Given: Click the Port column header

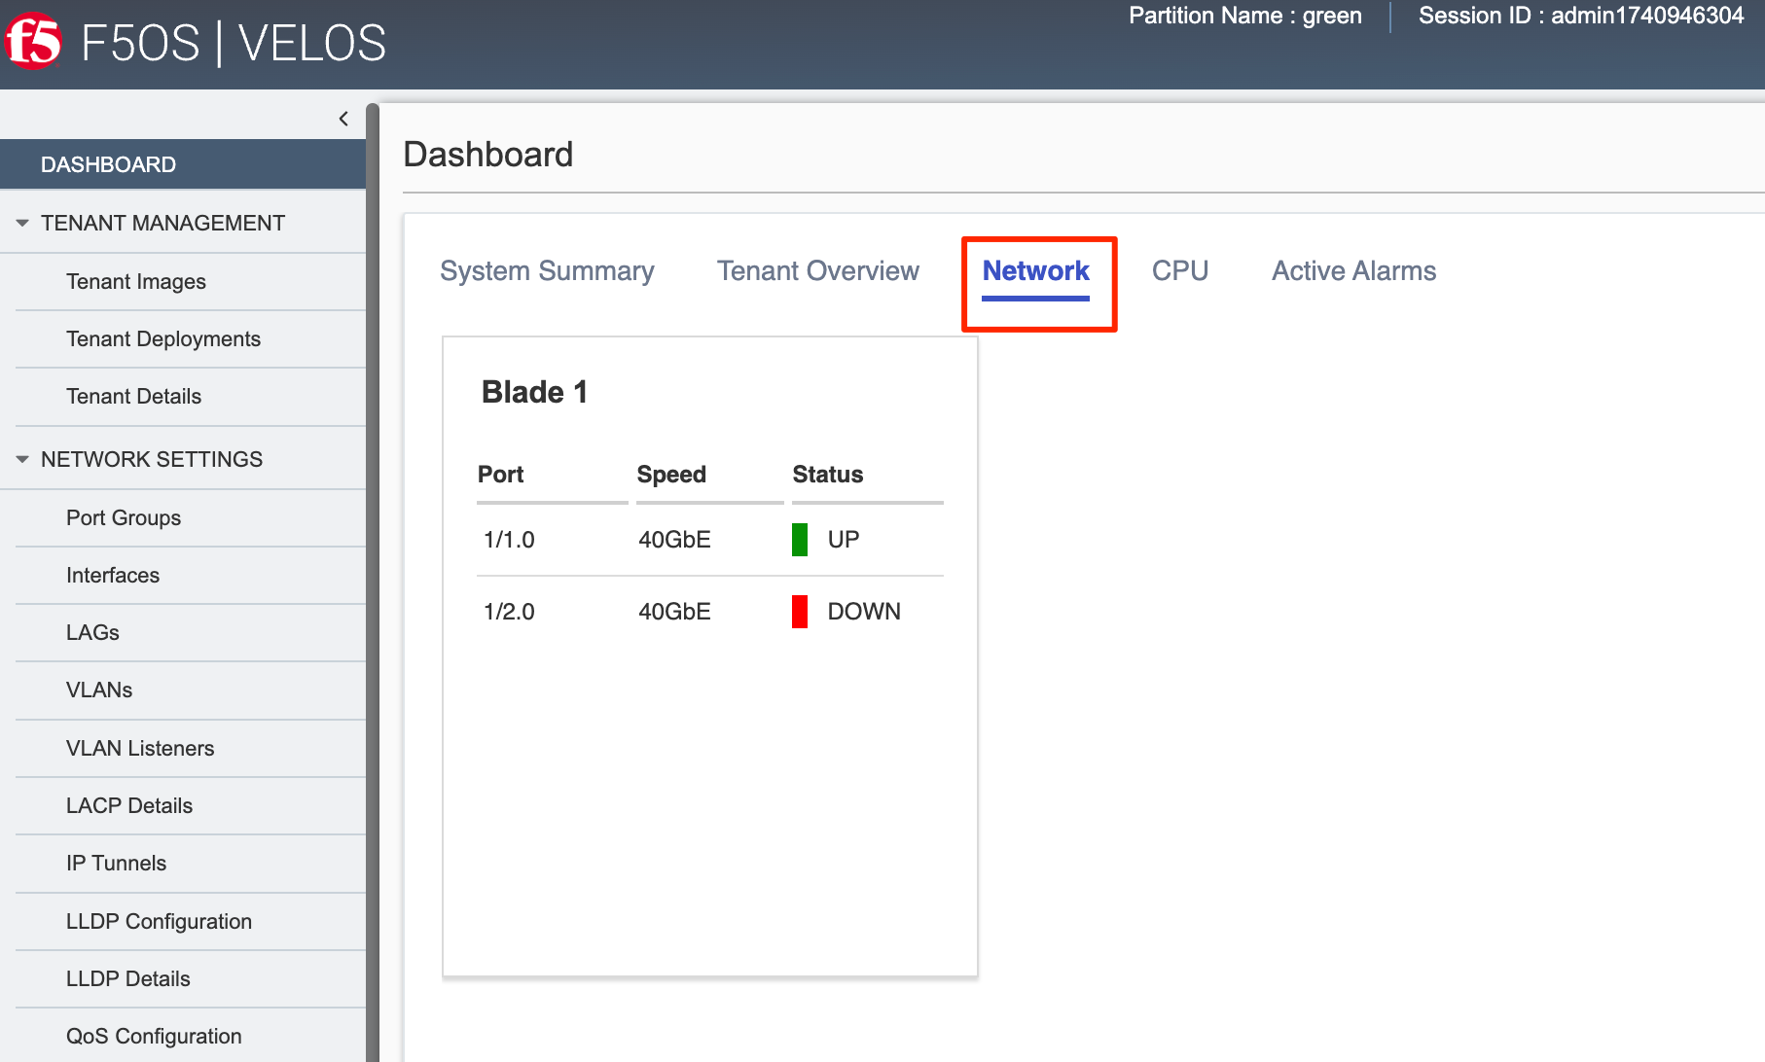Looking at the screenshot, I should point(500,475).
